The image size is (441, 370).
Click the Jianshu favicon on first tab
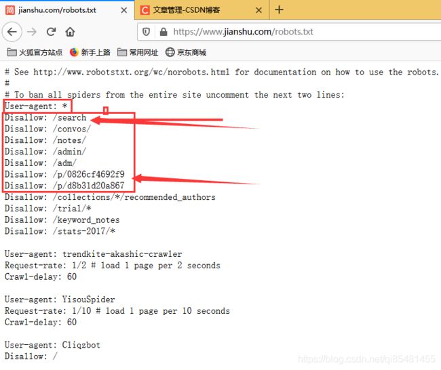click(x=10, y=10)
